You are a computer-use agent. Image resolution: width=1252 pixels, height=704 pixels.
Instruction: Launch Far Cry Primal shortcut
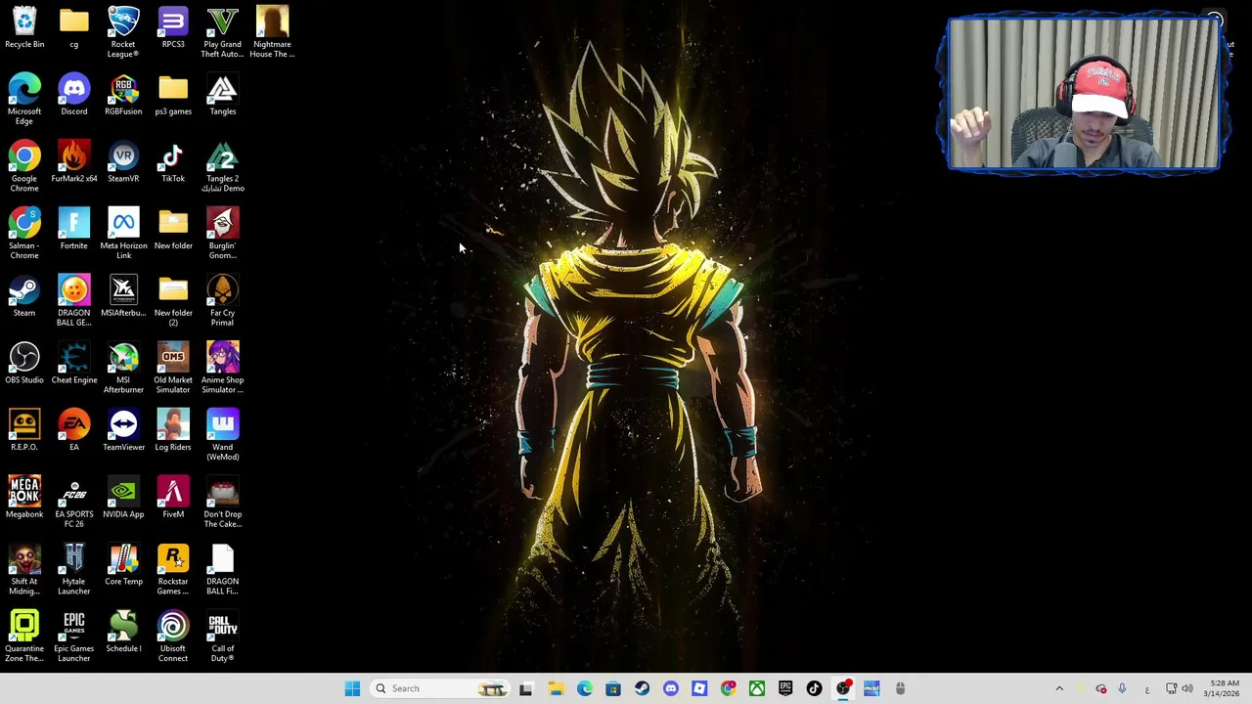coord(222,300)
